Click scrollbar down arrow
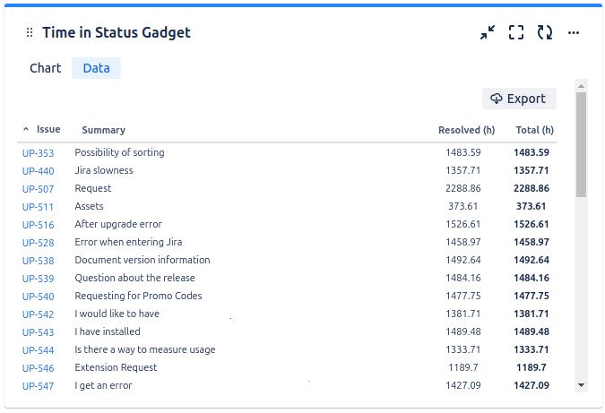 [x=582, y=384]
